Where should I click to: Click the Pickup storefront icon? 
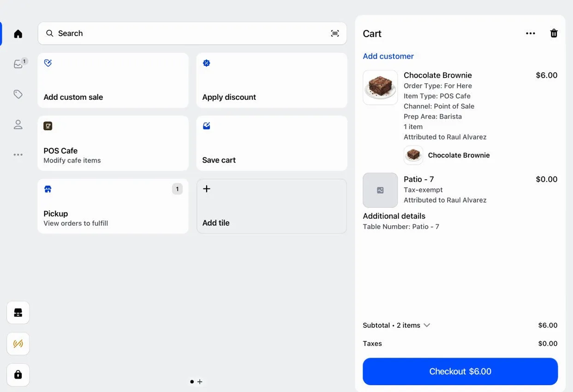tap(48, 189)
